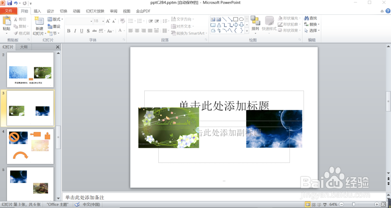The height and width of the screenshot is (208, 391).
Task: Decrease font size with the small A icon
Action: tap(114, 21)
